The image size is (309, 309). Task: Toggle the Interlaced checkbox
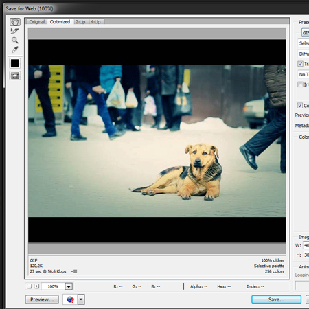coord(300,84)
